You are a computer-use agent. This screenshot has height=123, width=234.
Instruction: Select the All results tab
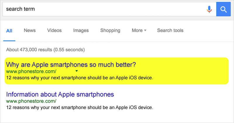point(9,31)
